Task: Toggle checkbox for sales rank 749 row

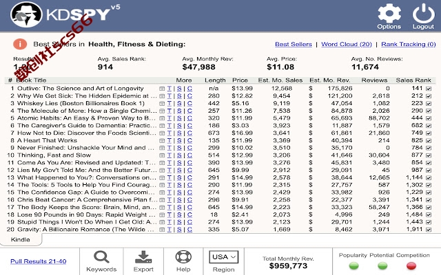Action: [429, 133]
